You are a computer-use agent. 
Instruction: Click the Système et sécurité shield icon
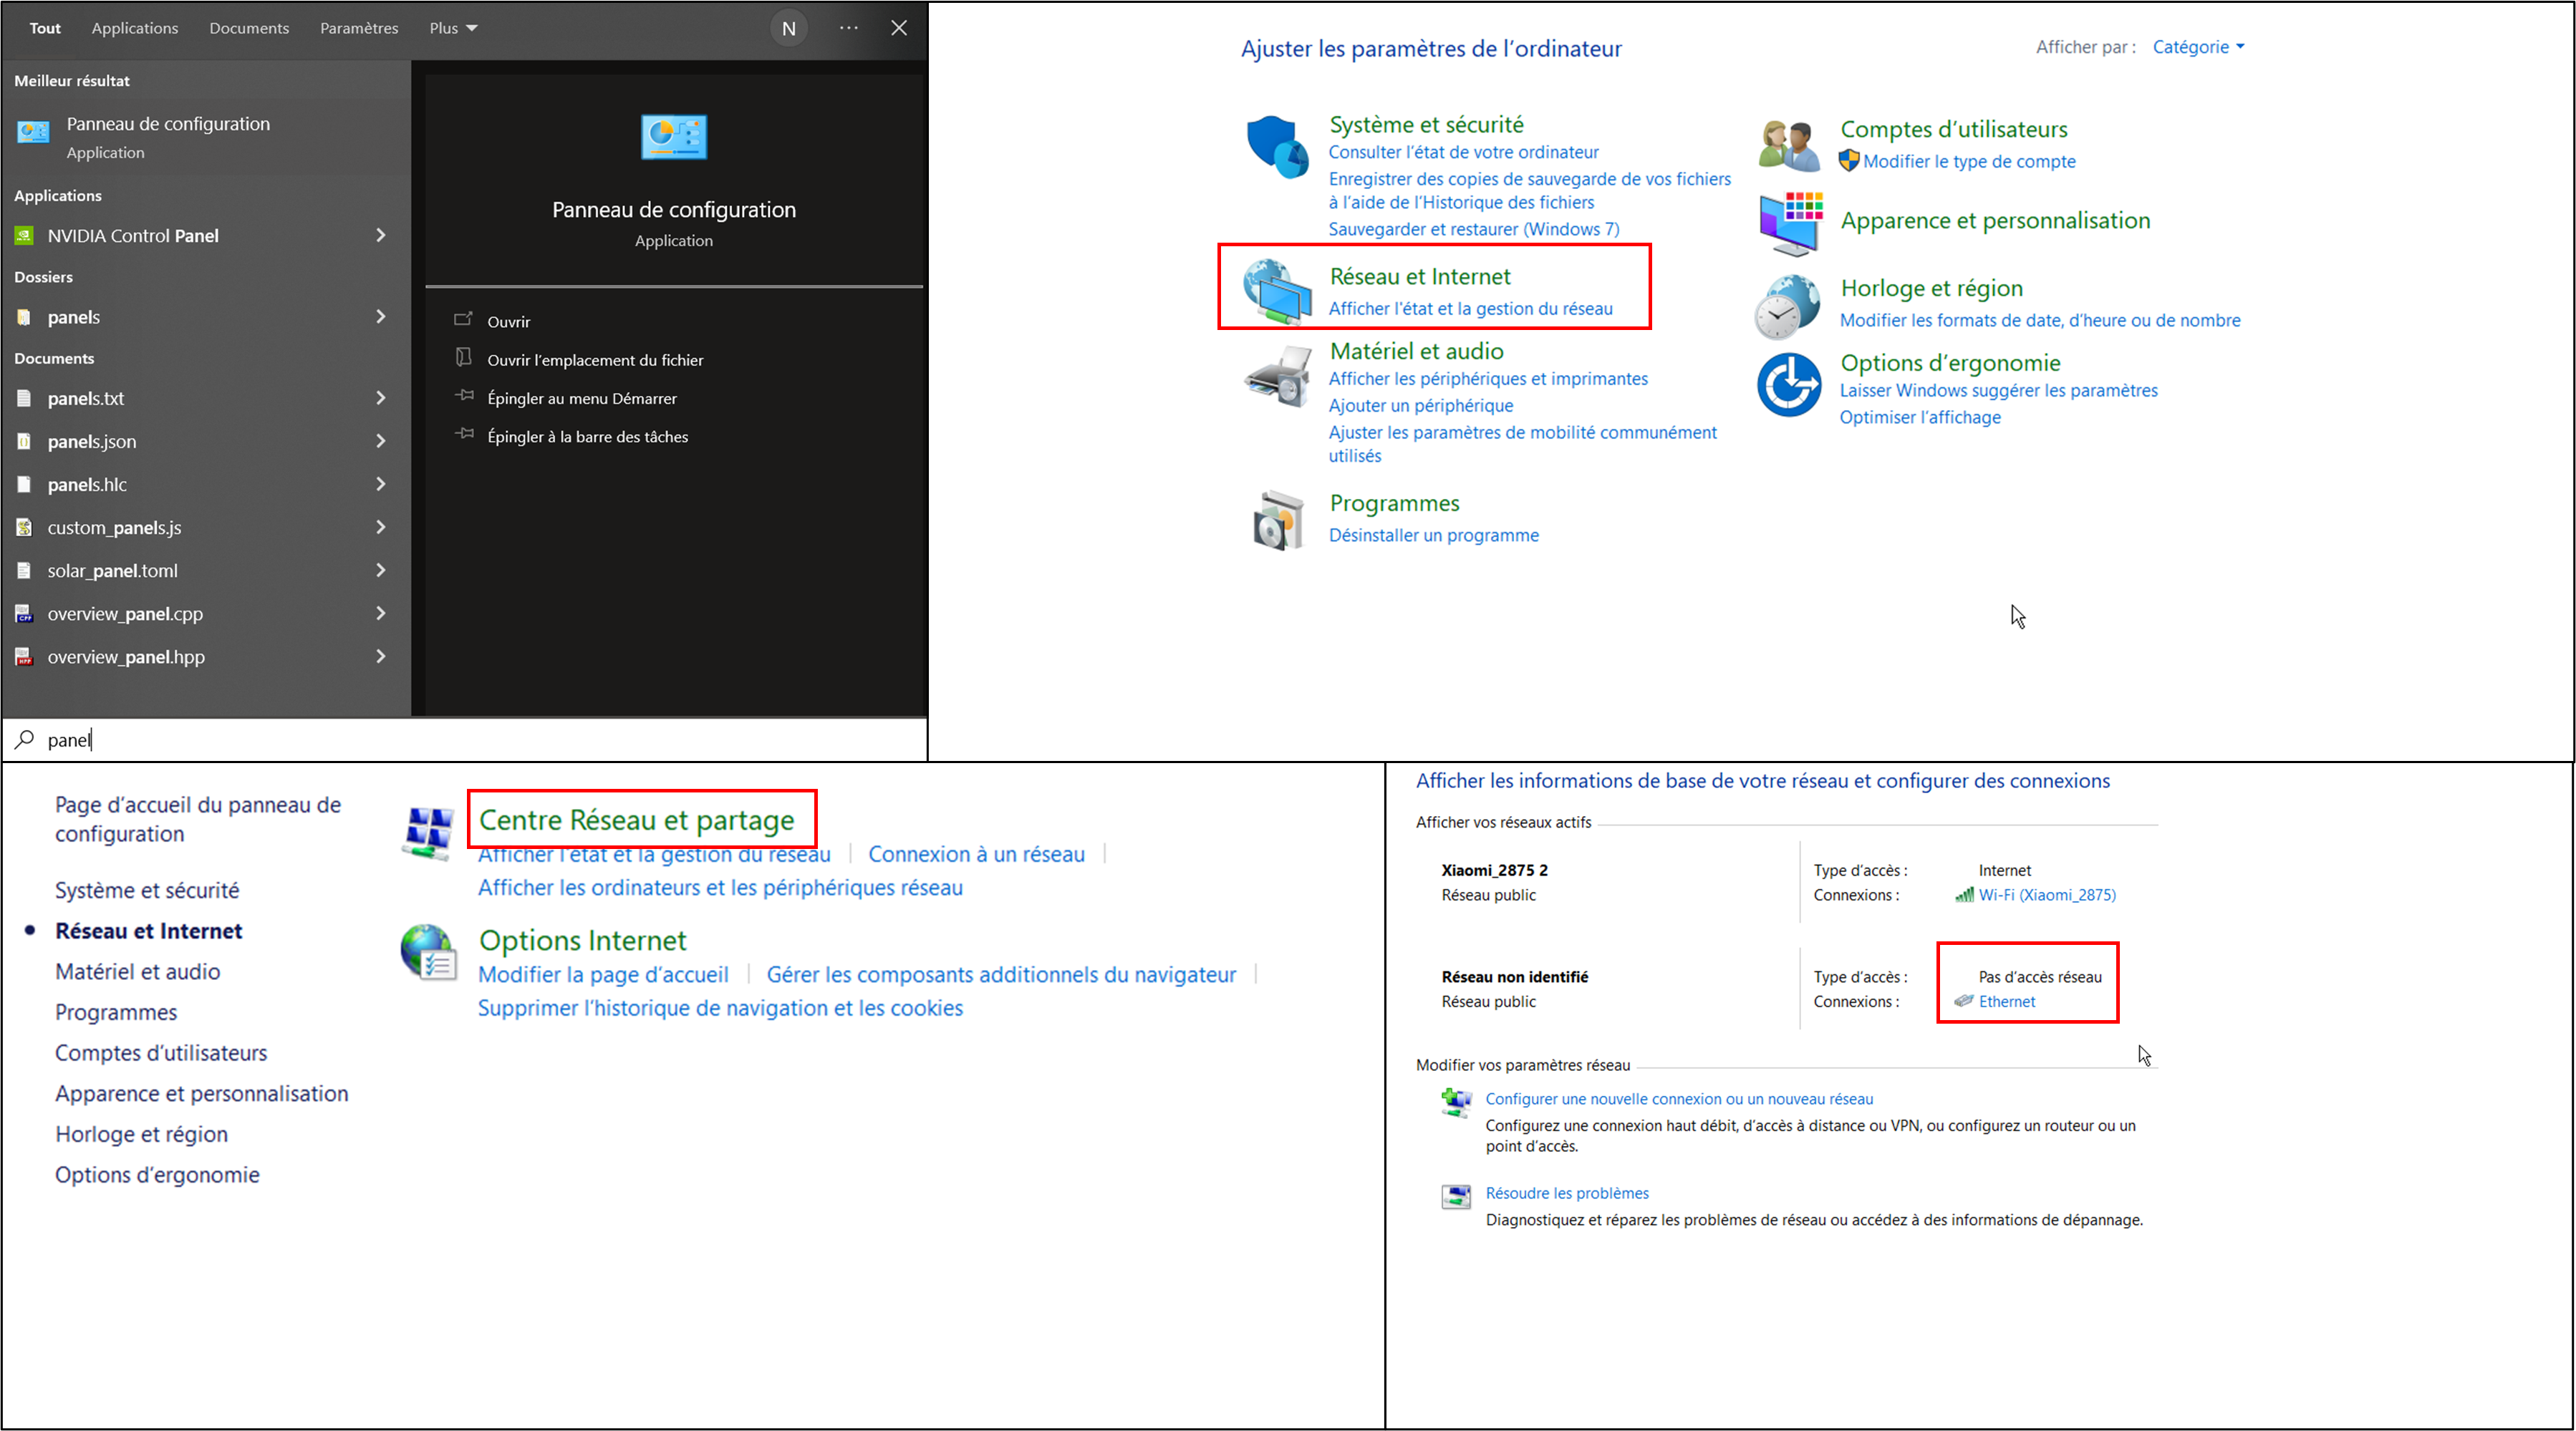pos(1276,148)
